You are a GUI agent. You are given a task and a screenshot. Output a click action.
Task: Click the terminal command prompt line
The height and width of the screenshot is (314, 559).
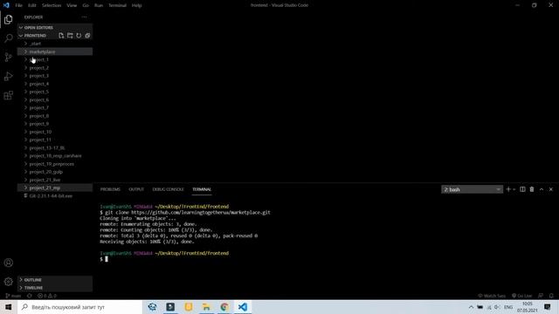pyautogui.click(x=104, y=259)
